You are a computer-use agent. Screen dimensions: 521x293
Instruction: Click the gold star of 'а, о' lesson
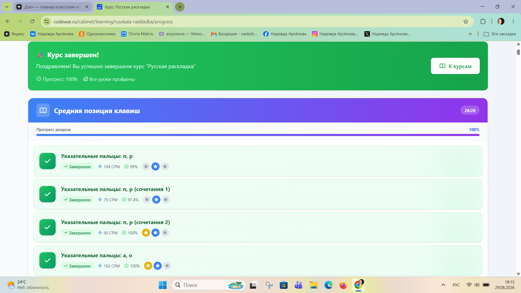(x=148, y=266)
